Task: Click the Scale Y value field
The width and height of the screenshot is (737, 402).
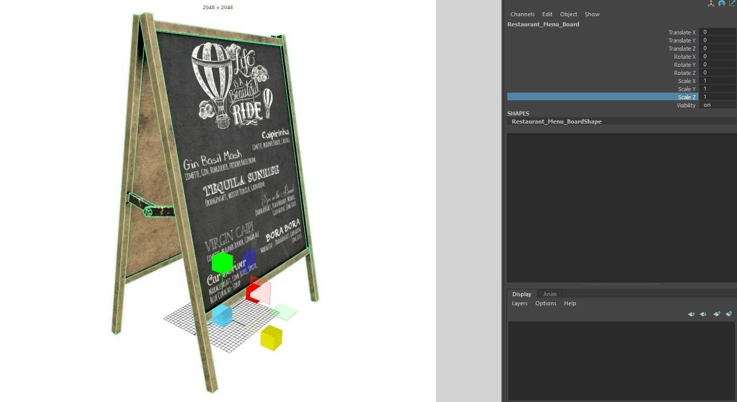Action: pyautogui.click(x=718, y=89)
